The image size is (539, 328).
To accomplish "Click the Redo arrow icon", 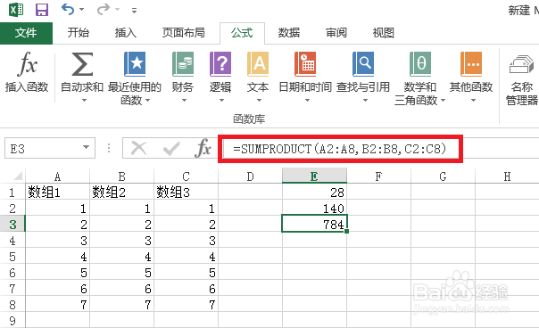I will [x=104, y=9].
